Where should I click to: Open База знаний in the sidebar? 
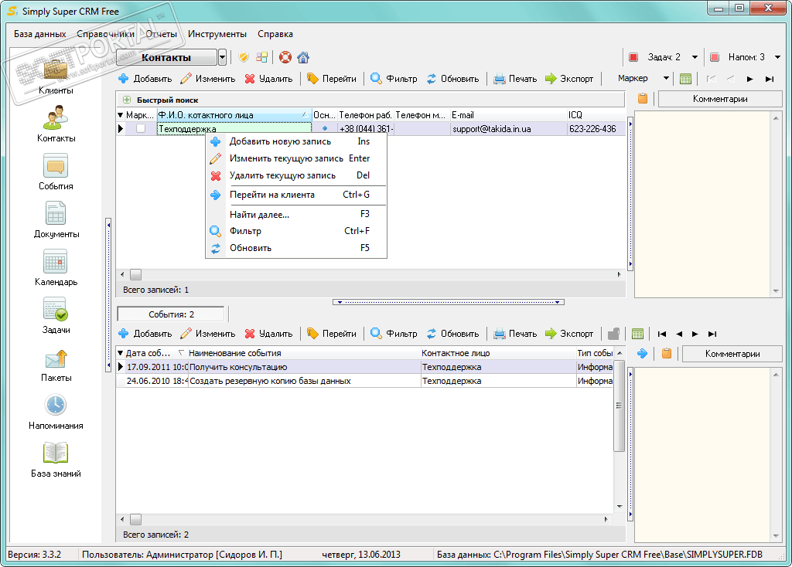pyautogui.click(x=56, y=460)
